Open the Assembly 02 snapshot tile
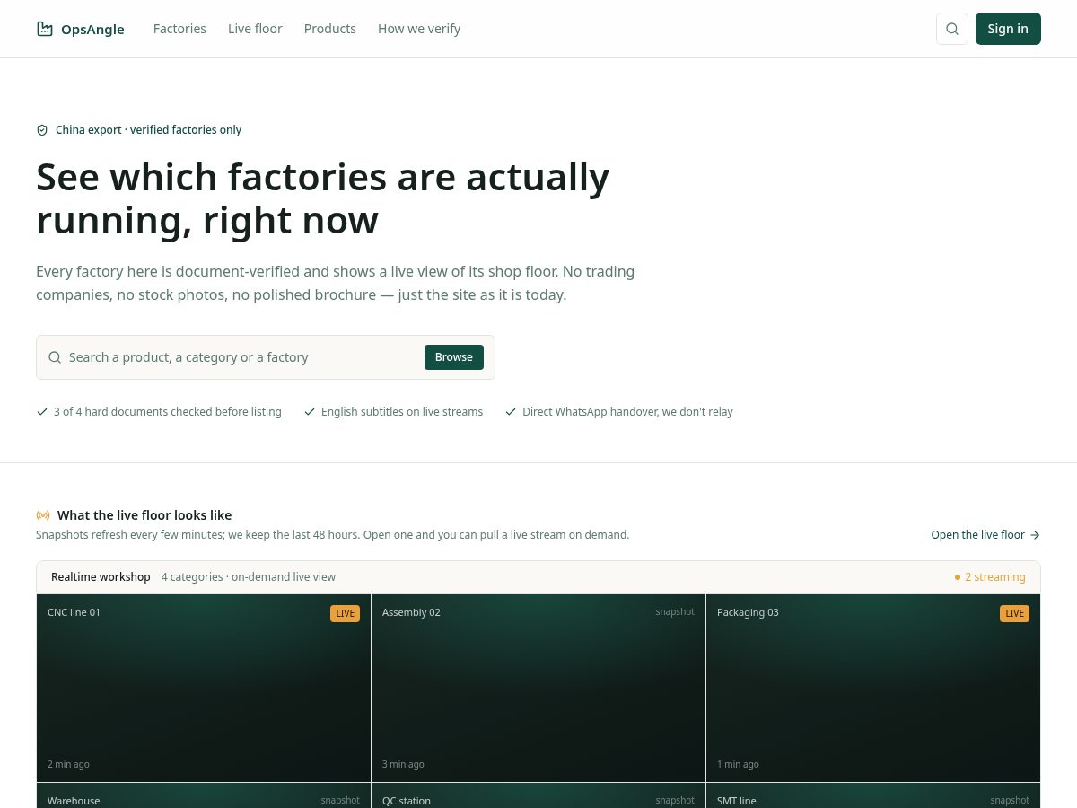This screenshot has height=808, width=1077. pyautogui.click(x=538, y=688)
